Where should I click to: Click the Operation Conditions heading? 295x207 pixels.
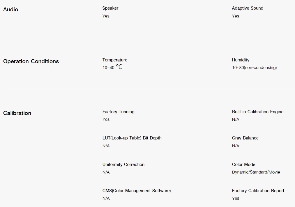tap(31, 61)
